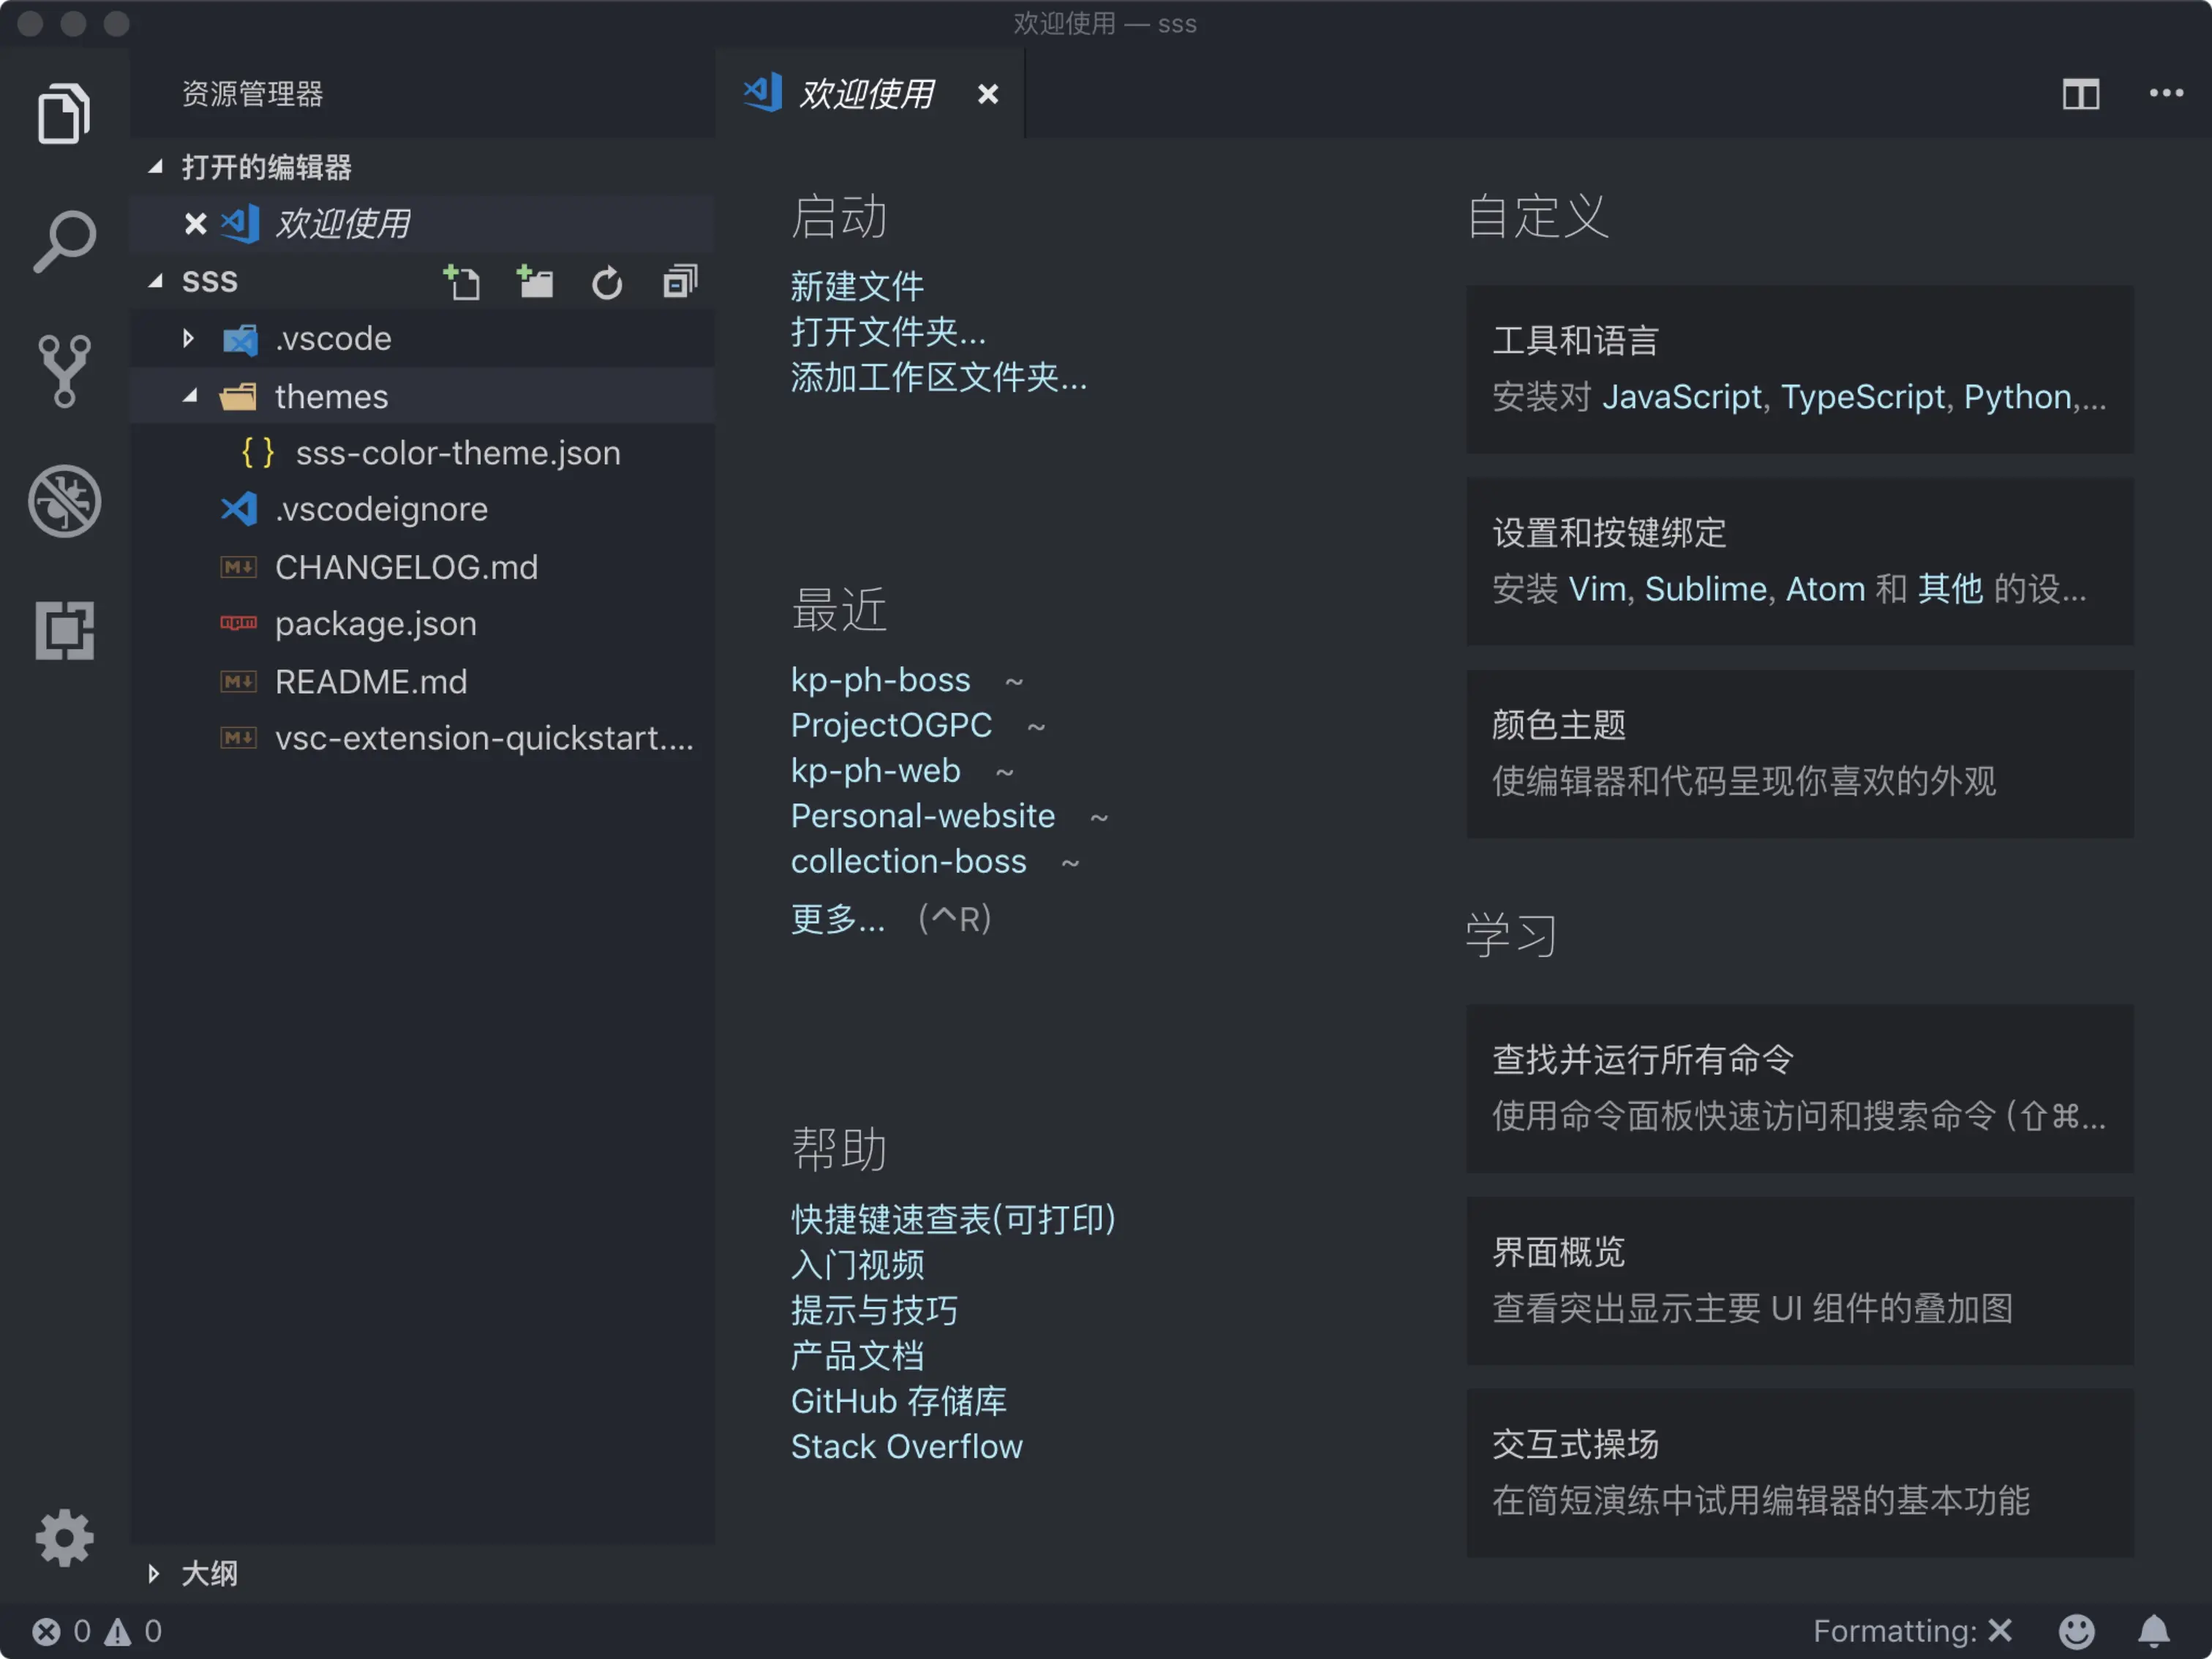Click the New File icon in sss header
The height and width of the screenshot is (1659, 2212).
(462, 283)
